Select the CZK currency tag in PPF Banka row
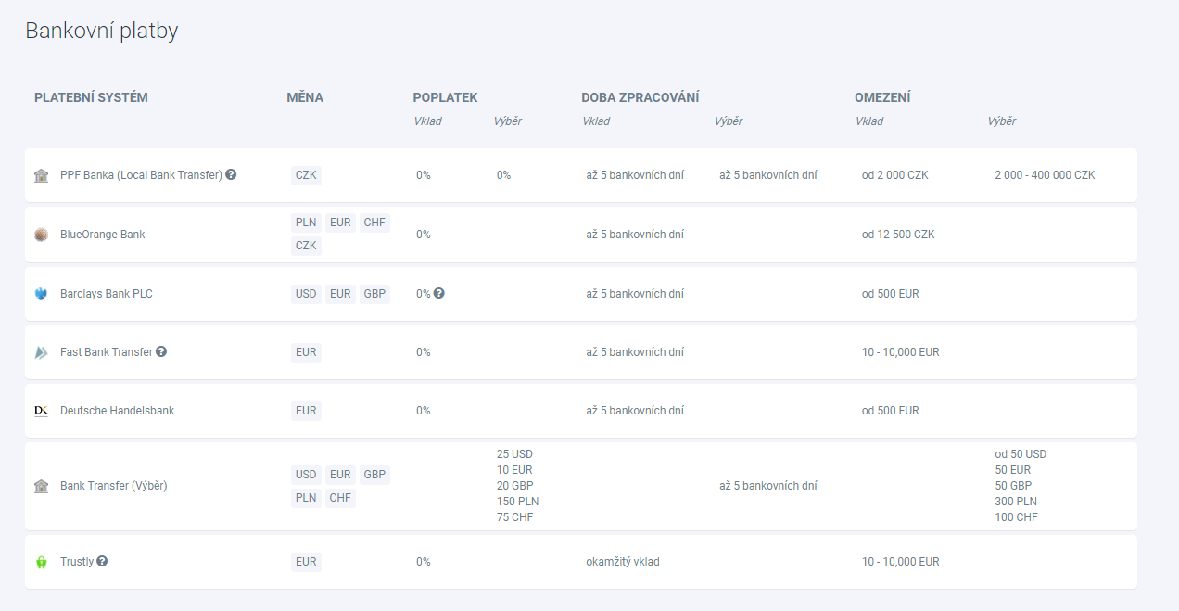Viewport: 1179px width, 611px height. pyautogui.click(x=306, y=175)
